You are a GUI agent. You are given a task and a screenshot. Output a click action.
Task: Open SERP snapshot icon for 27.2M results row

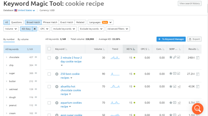(x=198, y=74)
